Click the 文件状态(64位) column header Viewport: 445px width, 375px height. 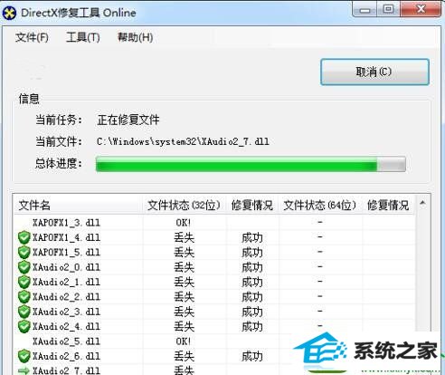pyautogui.click(x=320, y=206)
